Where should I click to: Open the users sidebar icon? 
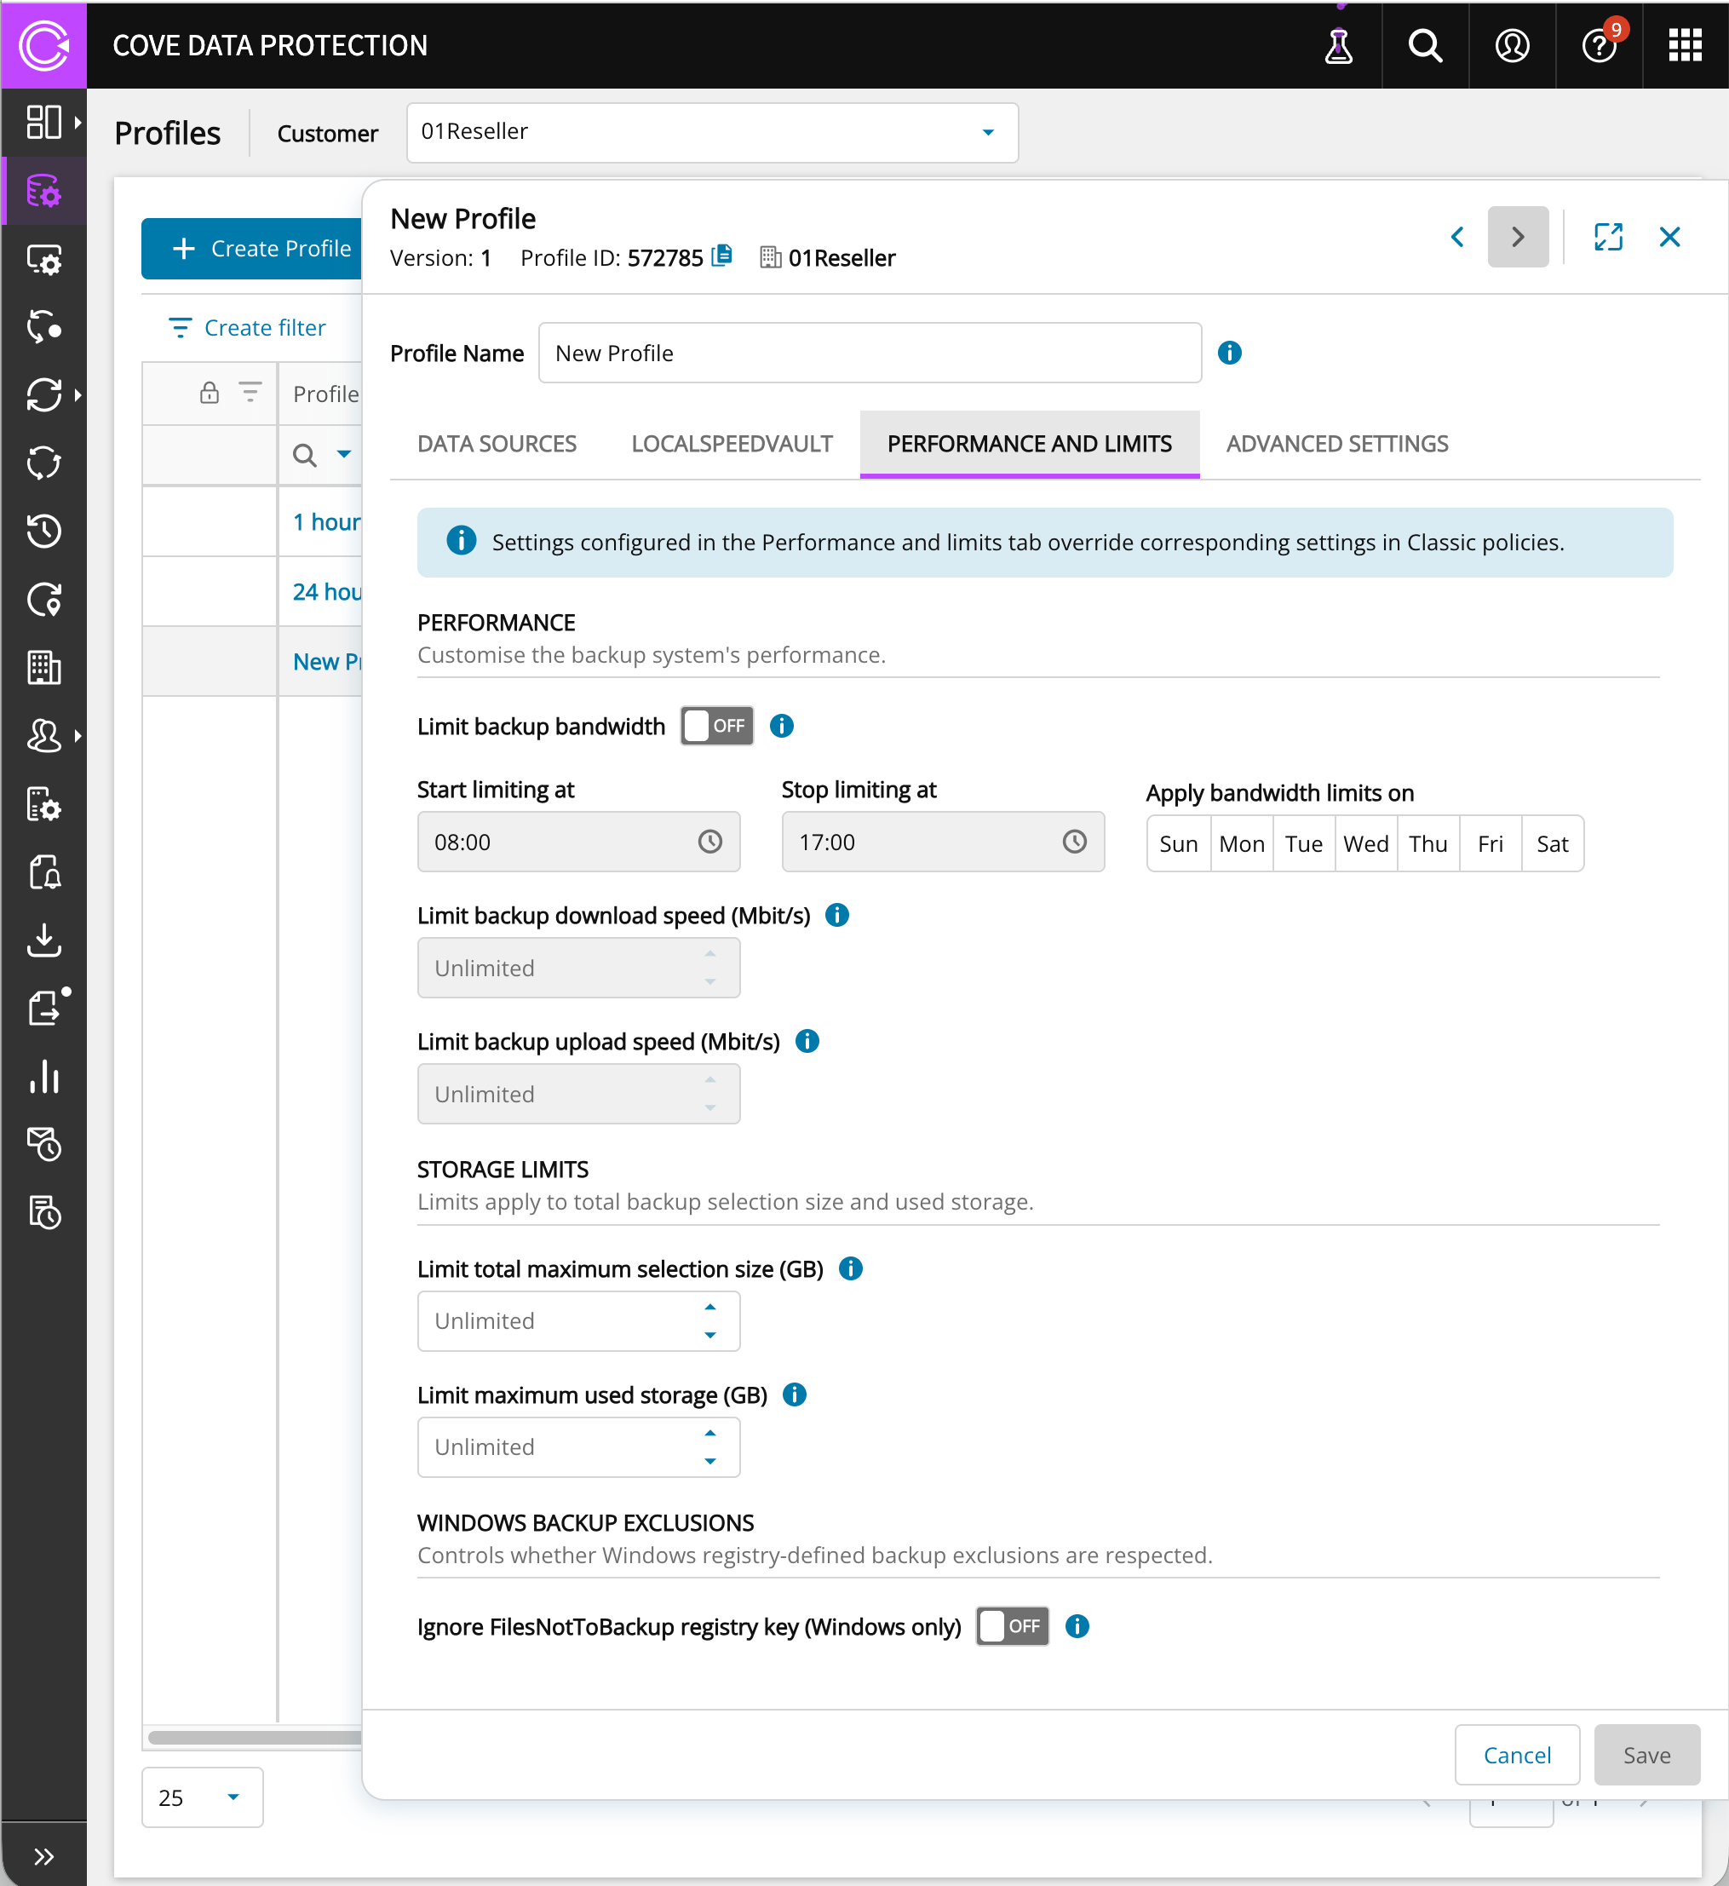pos(44,736)
